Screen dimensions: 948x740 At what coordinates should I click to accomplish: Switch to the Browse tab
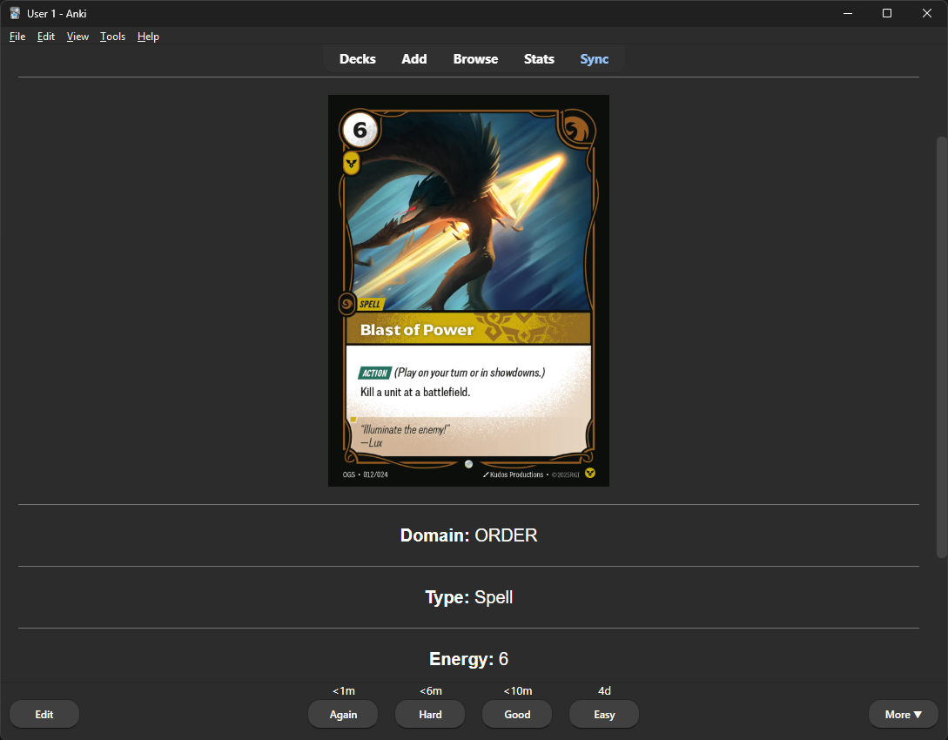pos(475,58)
